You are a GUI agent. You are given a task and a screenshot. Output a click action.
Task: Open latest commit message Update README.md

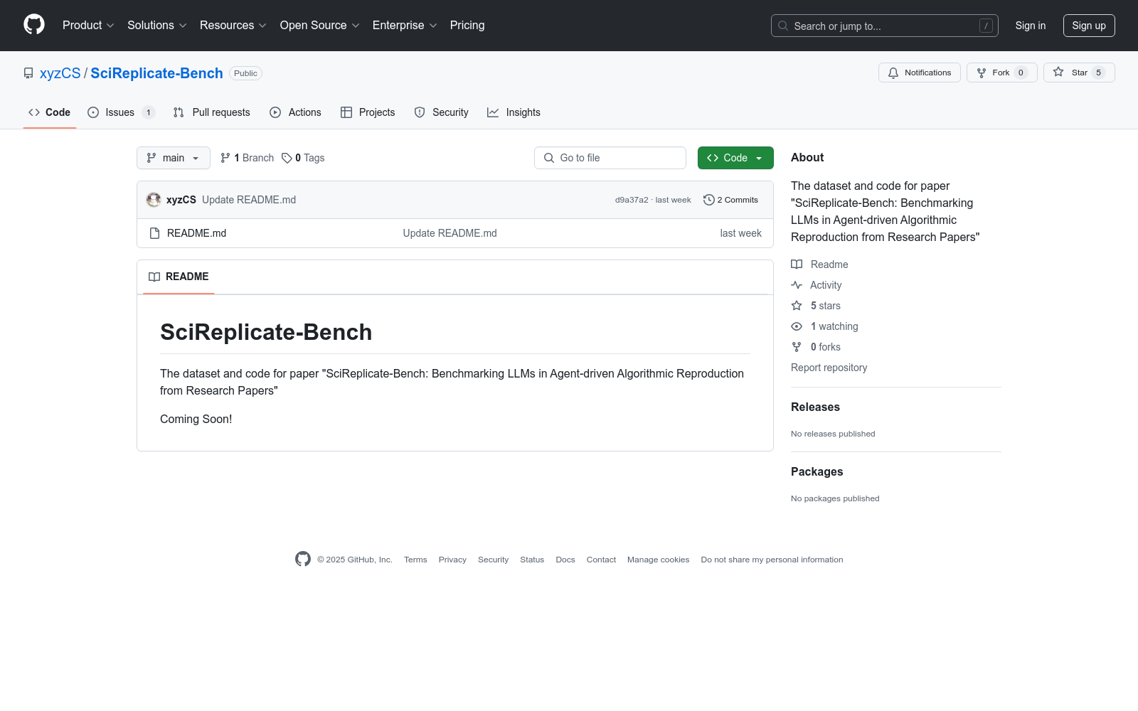coord(249,200)
